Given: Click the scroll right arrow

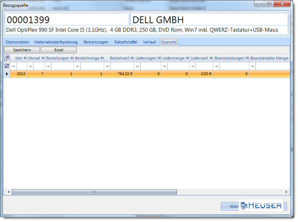Looking at the screenshot, I should pos(287,192).
